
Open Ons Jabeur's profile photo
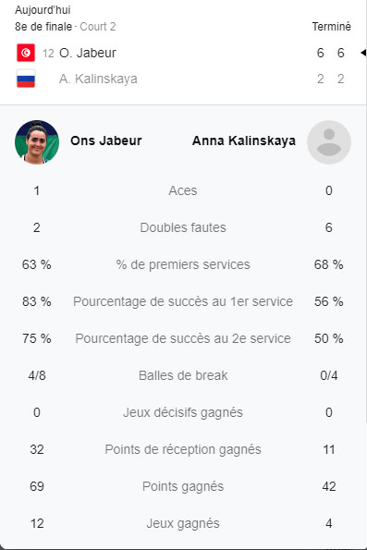click(37, 142)
